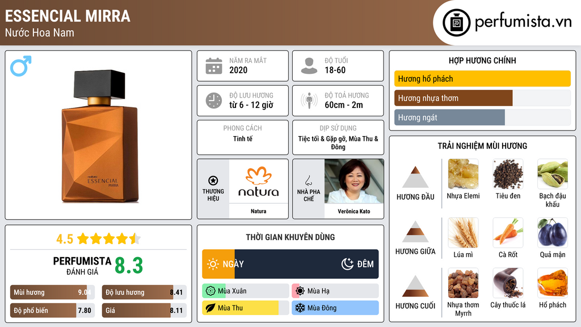Click the clock icon beside Độ lưu hương
This screenshot has height=327, width=581.
214,100
